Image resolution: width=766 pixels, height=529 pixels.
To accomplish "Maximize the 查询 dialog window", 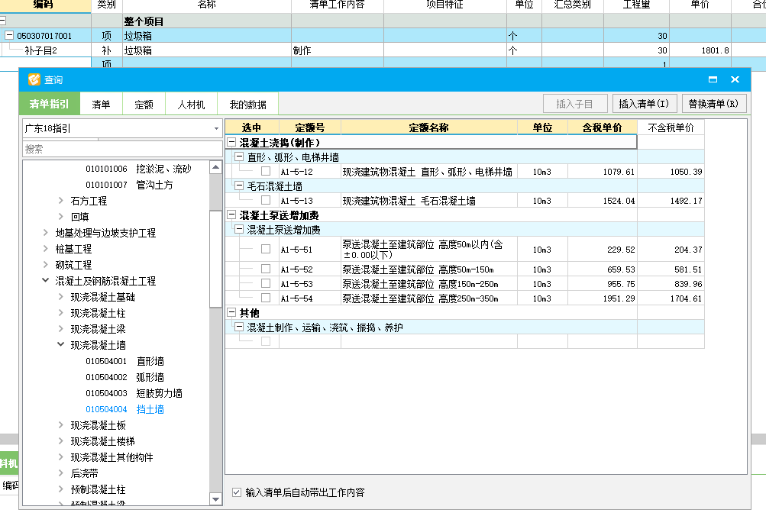I will (x=713, y=79).
